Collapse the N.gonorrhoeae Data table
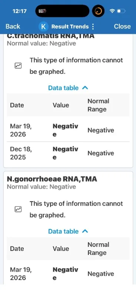 (68, 232)
